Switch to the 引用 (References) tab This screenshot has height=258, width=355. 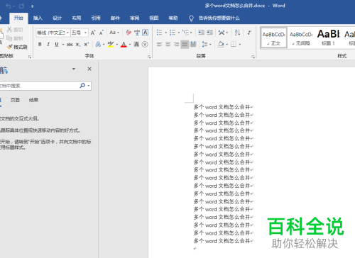click(96, 18)
